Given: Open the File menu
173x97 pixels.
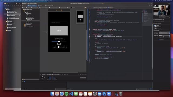Looking at the screenshot, I should click(9, 1).
